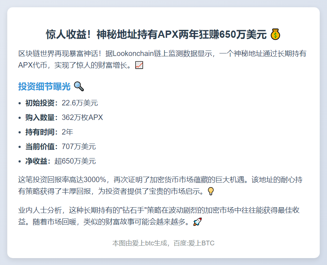Click the footer text 本图由爱上btc生成
This screenshot has height=265, width=327.
163,243
